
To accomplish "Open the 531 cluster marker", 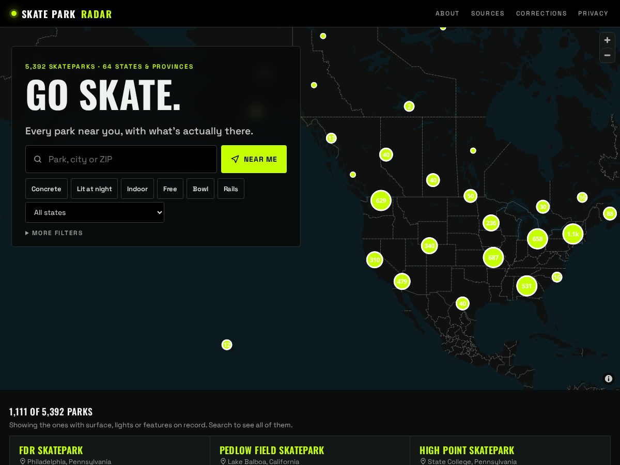I will pos(526,286).
